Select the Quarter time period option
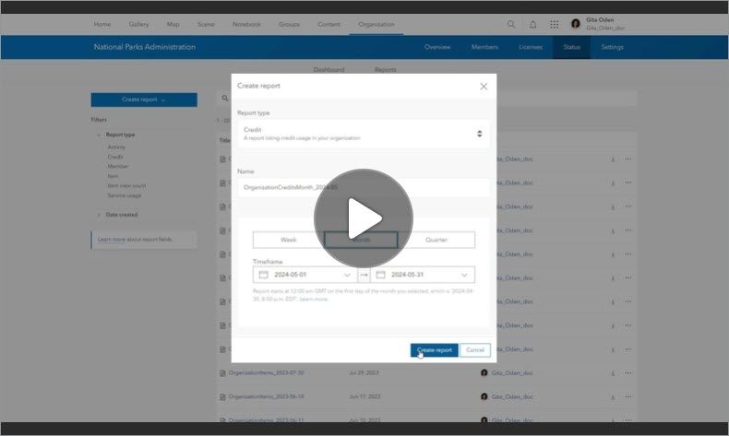 pyautogui.click(x=436, y=240)
